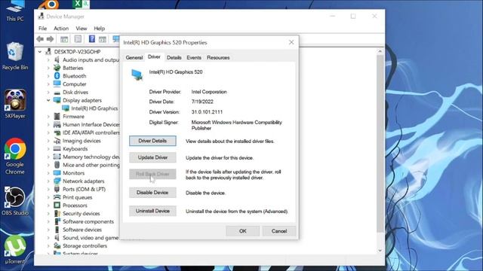Click the Show/Hide console tree toolbar icon
This screenshot has height=271, width=483.
coord(64,39)
